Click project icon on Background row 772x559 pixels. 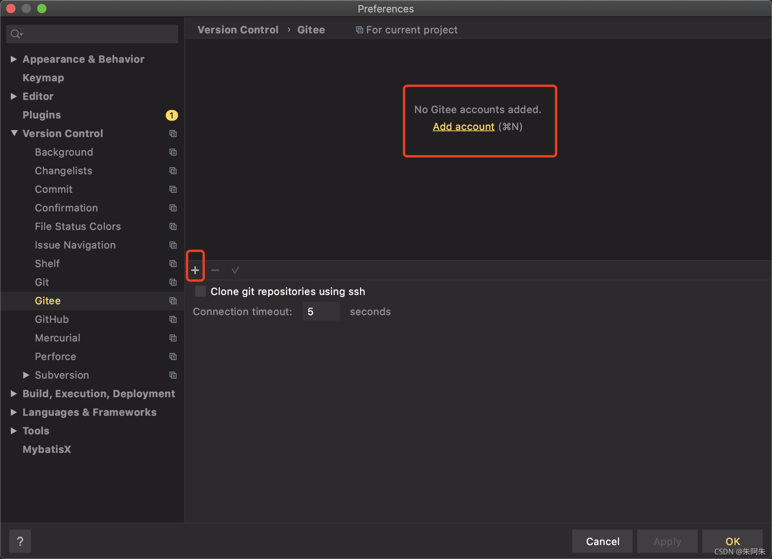(173, 152)
